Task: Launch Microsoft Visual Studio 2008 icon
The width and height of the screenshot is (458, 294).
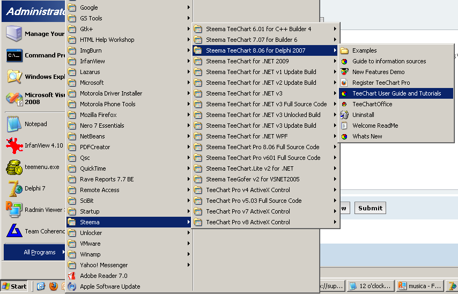Action: [x=14, y=99]
